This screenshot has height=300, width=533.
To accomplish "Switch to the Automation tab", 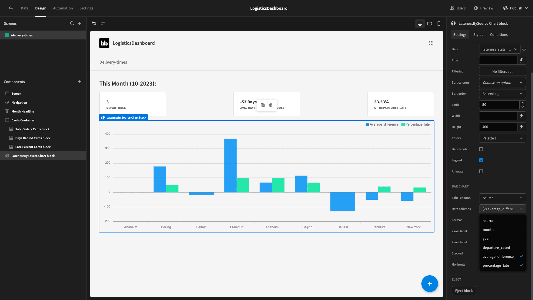I will (x=63, y=8).
